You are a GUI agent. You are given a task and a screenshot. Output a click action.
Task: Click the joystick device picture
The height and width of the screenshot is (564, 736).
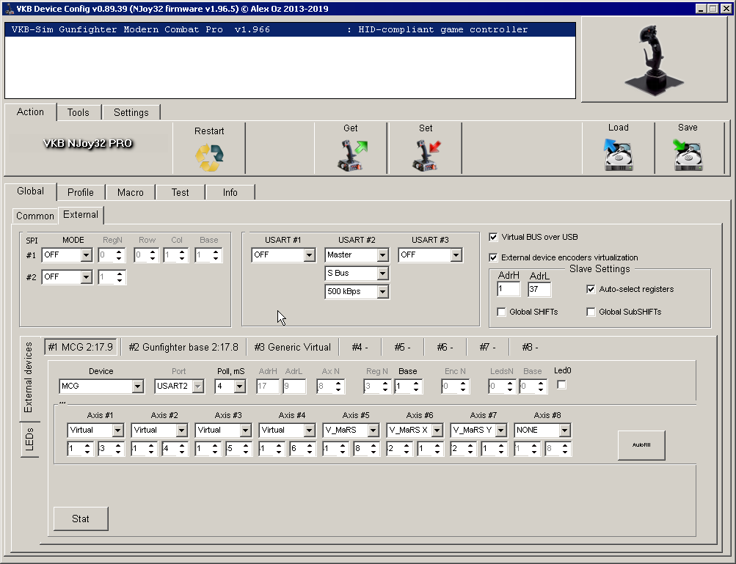tap(654, 59)
